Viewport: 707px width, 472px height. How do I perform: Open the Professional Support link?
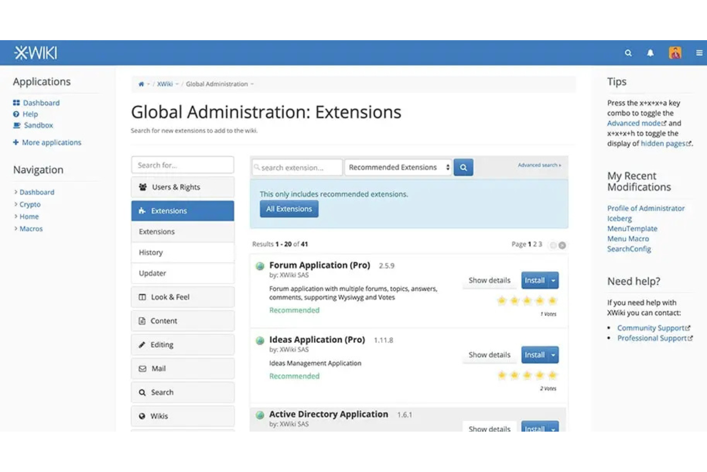pyautogui.click(x=655, y=339)
